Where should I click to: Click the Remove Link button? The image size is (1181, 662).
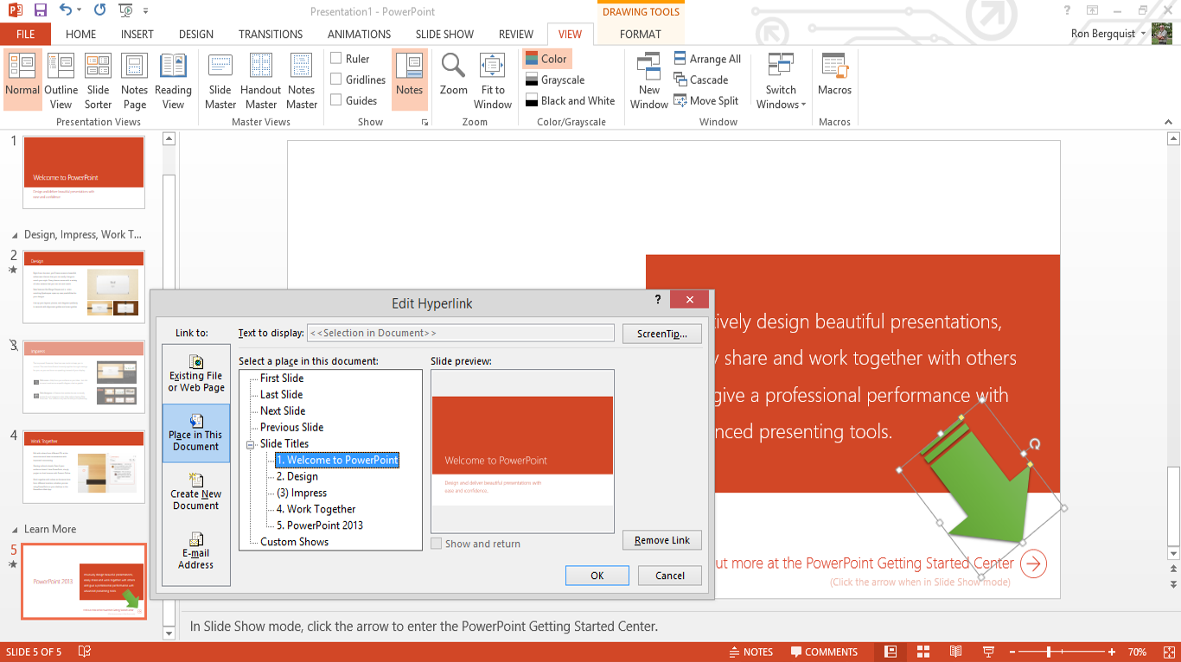point(661,540)
